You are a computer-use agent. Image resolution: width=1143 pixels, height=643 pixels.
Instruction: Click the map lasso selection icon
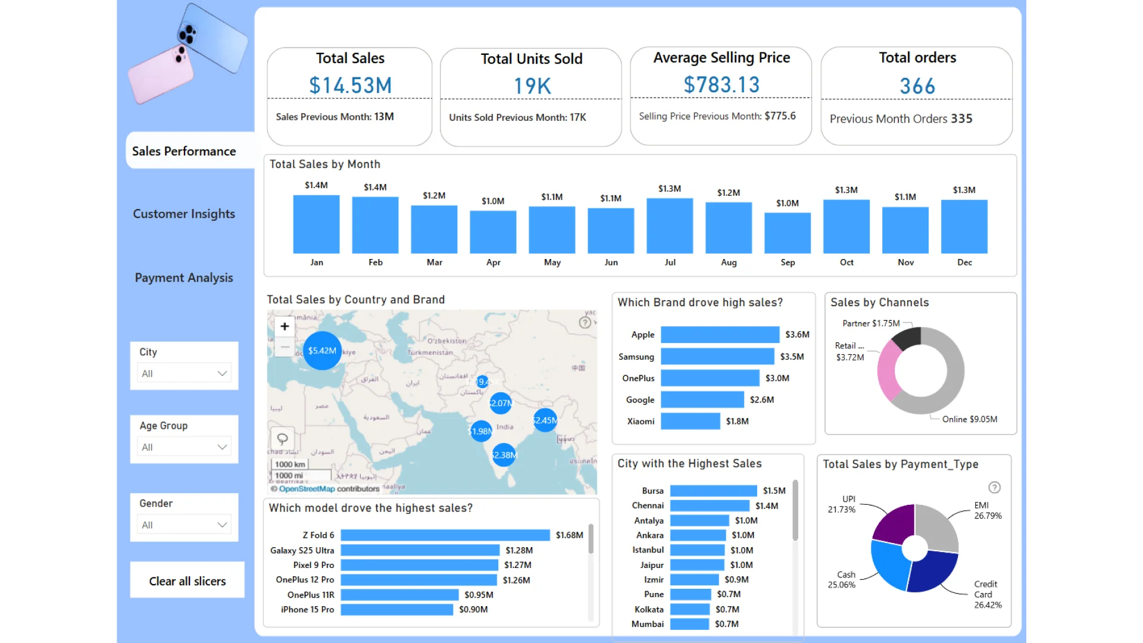click(x=282, y=439)
